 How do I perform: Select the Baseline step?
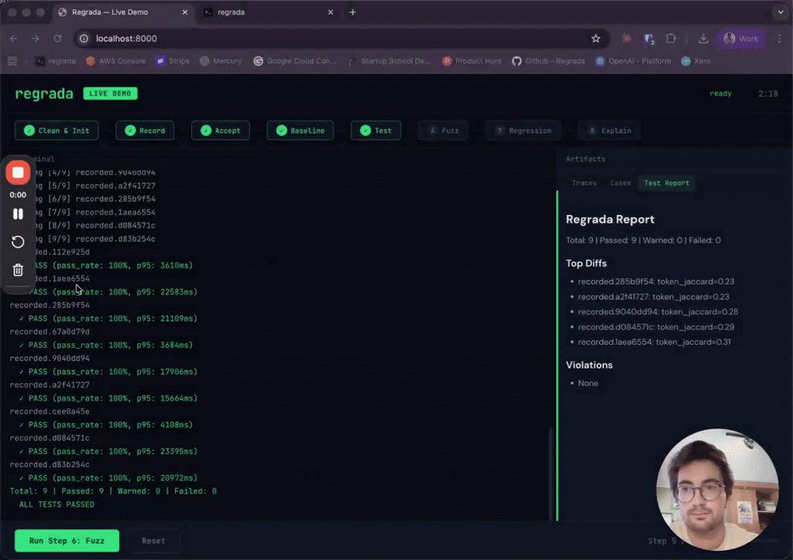(x=300, y=130)
